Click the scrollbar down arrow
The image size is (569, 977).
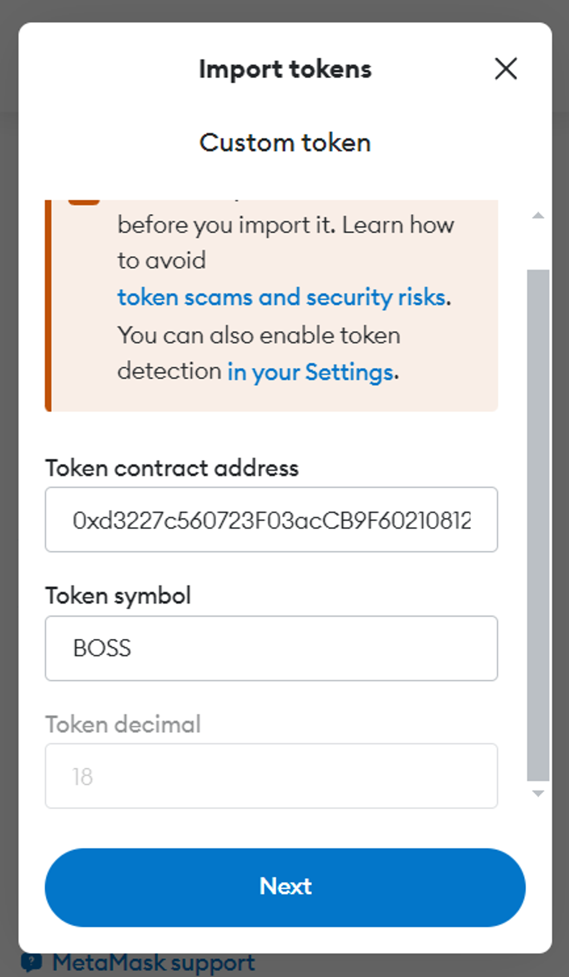pos(538,794)
